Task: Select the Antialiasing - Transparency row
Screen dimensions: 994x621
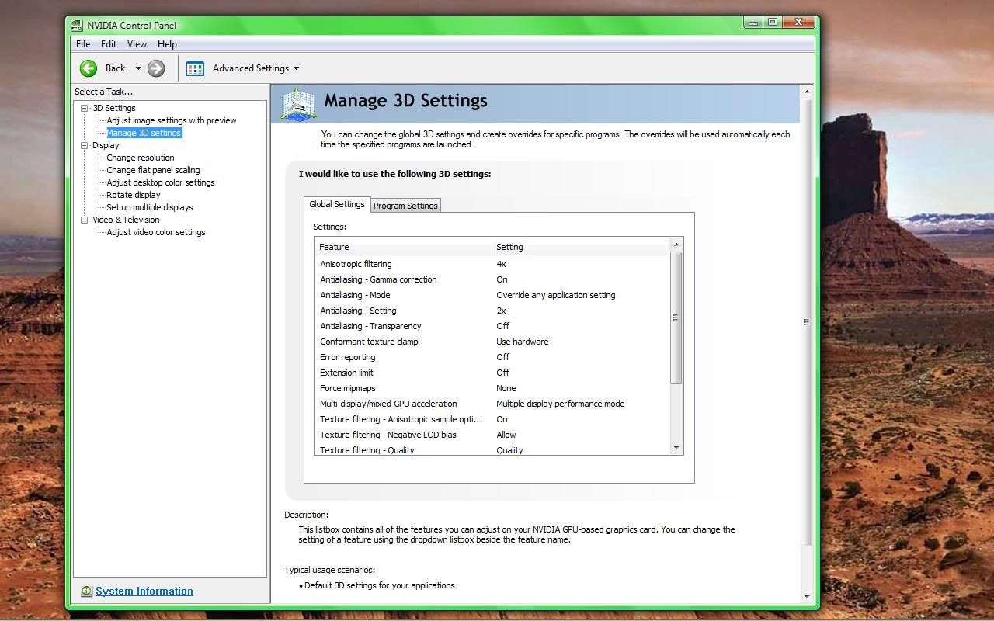Action: click(x=492, y=326)
